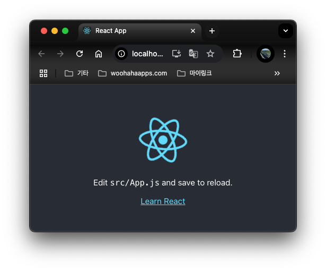This screenshot has height=271, width=326.
Task: Open the 기타 bookmarks folder
Action: pyautogui.click(x=76, y=73)
